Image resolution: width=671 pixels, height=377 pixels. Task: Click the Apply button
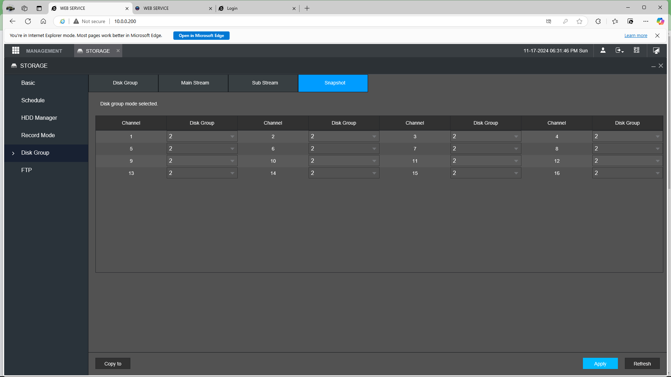click(600, 363)
